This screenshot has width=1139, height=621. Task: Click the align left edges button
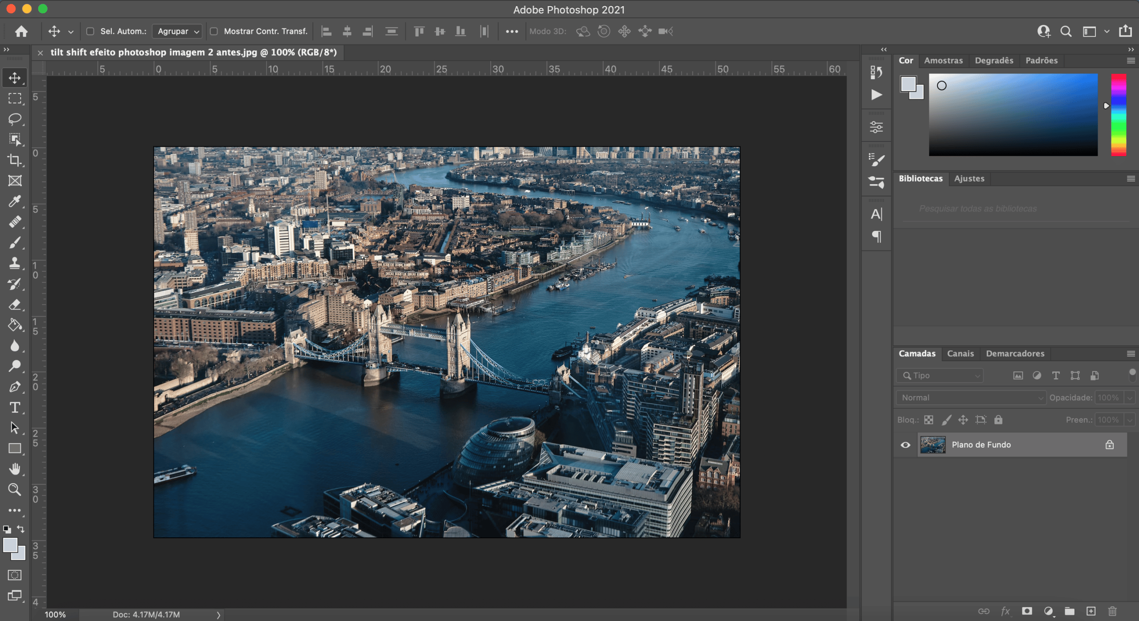point(327,31)
